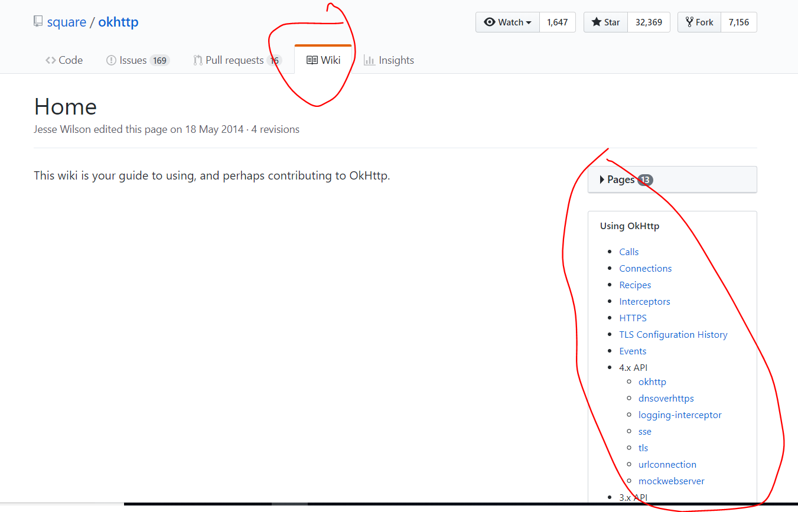Open the Watch dropdown menu
The image size is (798, 512).
point(508,22)
